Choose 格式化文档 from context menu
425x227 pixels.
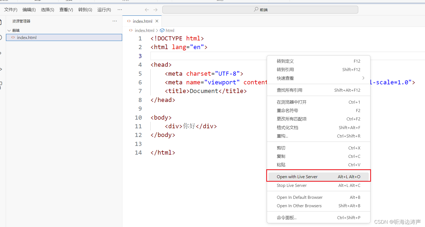coord(319,127)
